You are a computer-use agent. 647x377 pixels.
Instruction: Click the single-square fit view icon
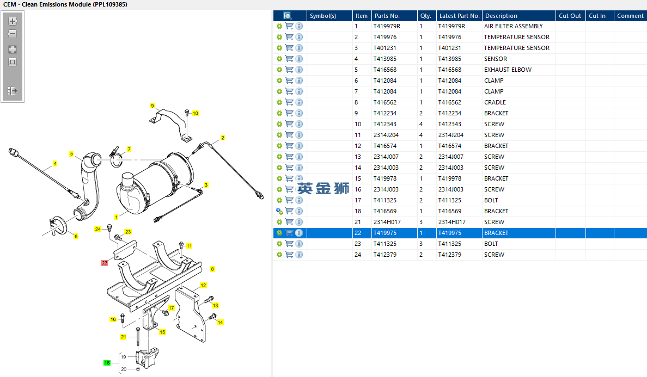[x=13, y=62]
